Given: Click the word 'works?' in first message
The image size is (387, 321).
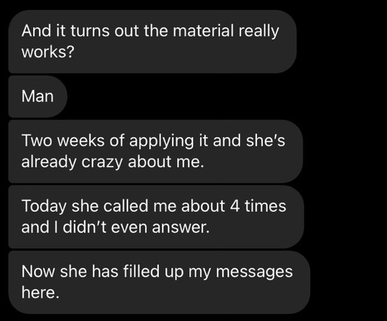Looking at the screenshot, I should [48, 52].
